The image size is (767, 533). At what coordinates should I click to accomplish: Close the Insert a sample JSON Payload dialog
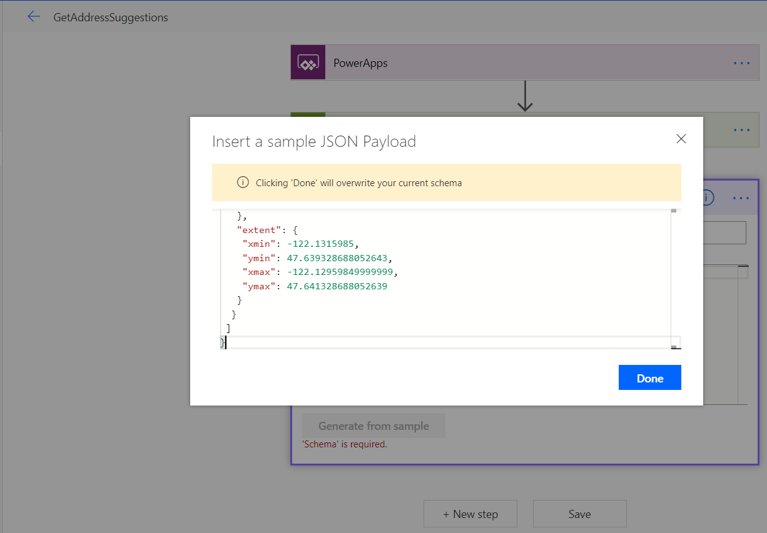tap(681, 139)
